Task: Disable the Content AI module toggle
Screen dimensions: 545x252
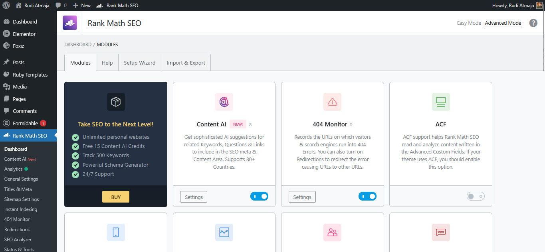Action: pos(259,196)
